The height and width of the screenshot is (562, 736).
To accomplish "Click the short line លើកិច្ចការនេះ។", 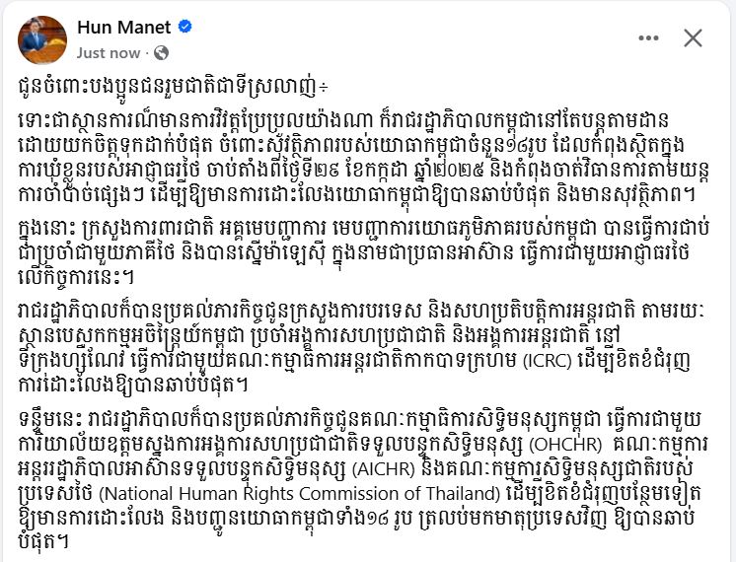I will click(76, 278).
